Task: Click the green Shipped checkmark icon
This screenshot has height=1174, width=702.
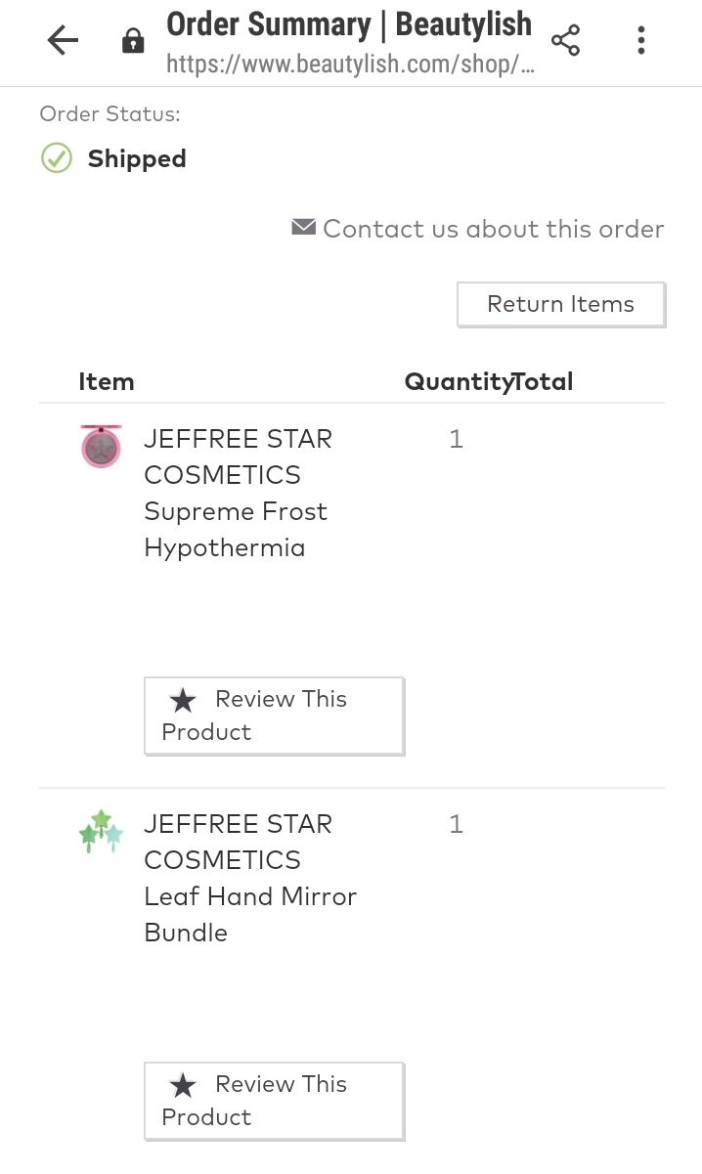Action: click(x=57, y=158)
